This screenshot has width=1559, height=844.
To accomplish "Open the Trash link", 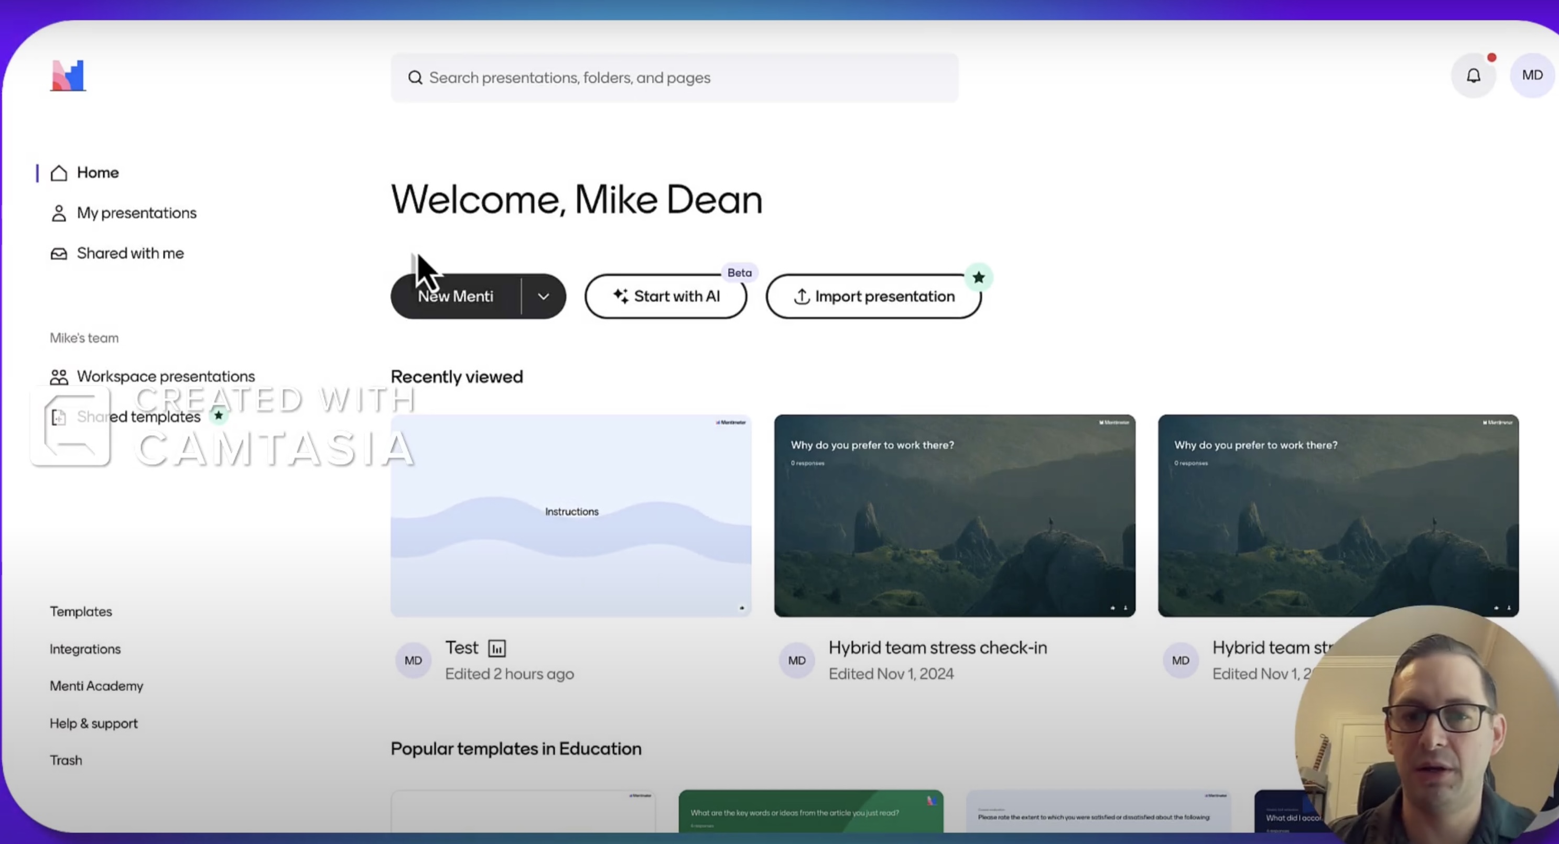I will click(66, 761).
